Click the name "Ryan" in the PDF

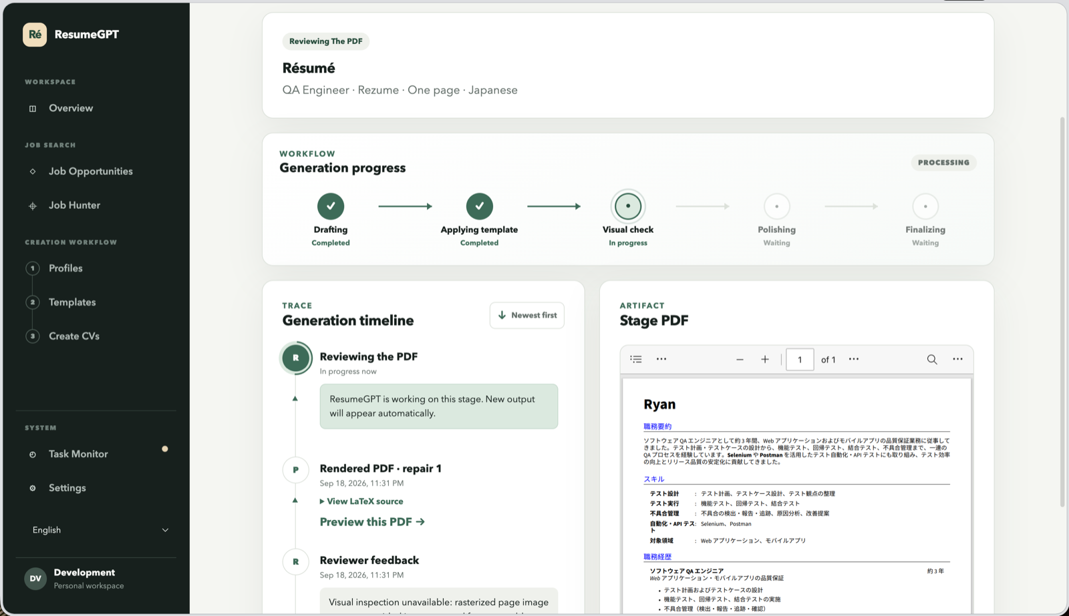659,404
